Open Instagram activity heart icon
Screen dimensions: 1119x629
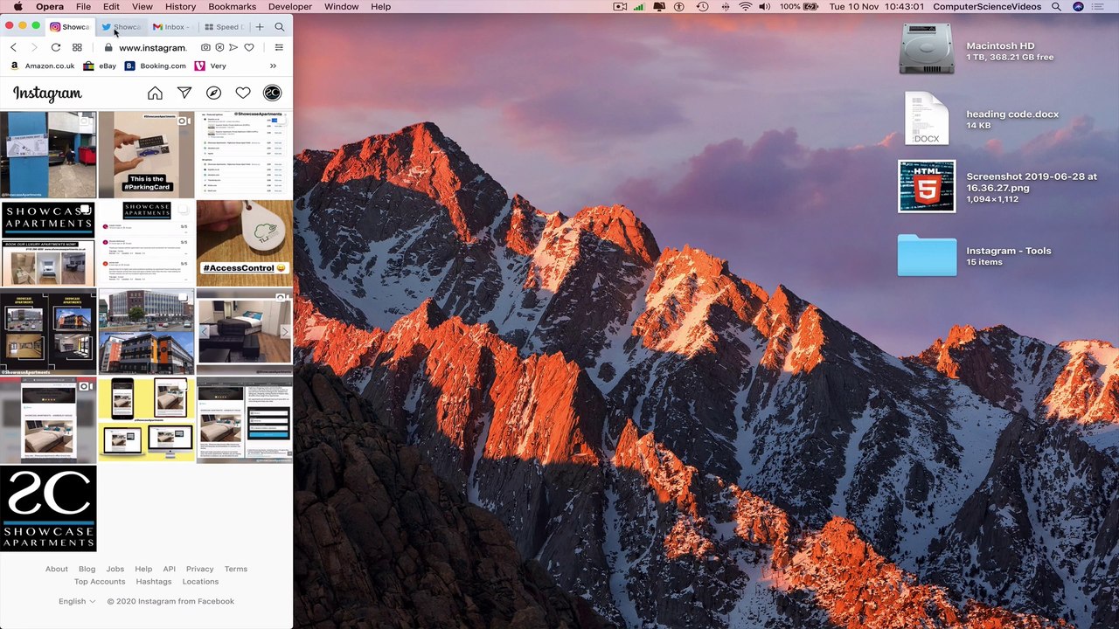pos(243,93)
